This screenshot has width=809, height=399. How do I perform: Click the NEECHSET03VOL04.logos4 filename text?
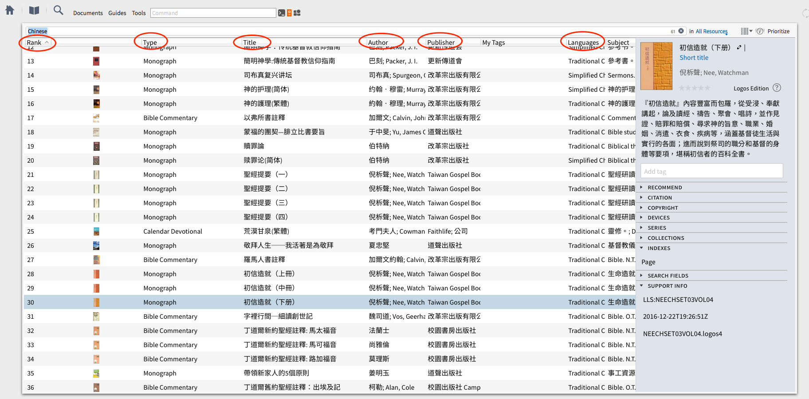683,334
